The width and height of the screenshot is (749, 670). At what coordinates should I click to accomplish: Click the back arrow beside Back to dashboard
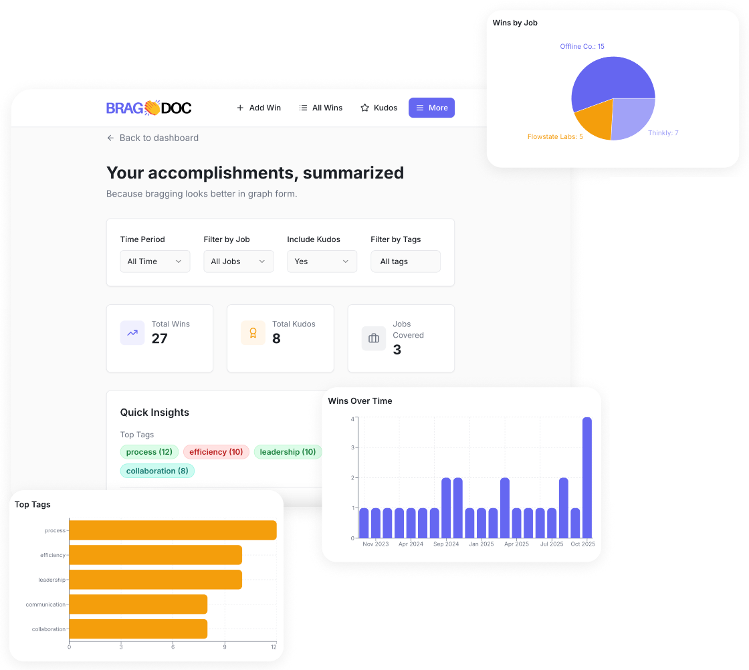point(110,138)
